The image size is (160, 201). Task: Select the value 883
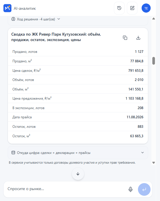tap(141, 127)
